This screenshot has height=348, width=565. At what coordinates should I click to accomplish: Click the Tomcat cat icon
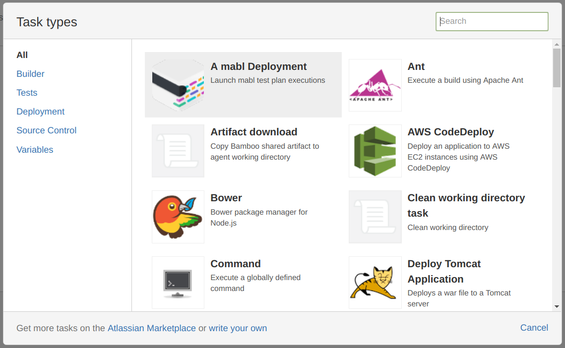[x=375, y=283]
